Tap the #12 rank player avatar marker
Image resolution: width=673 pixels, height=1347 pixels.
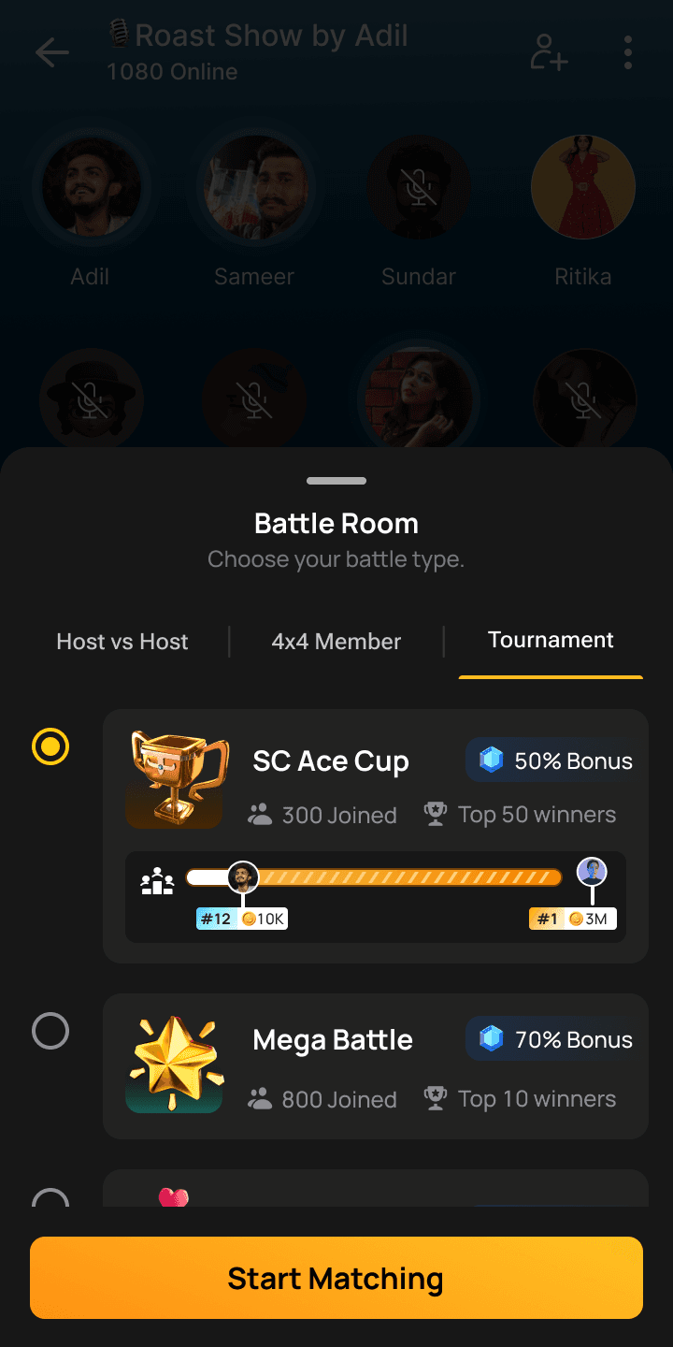click(243, 876)
